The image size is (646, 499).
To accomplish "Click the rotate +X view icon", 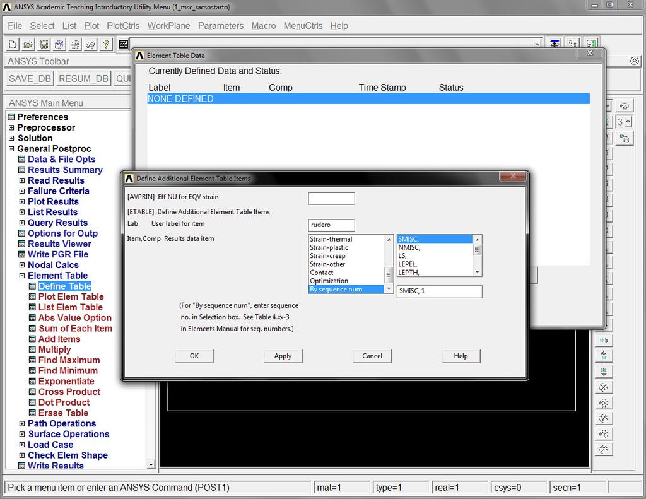I will (x=604, y=387).
